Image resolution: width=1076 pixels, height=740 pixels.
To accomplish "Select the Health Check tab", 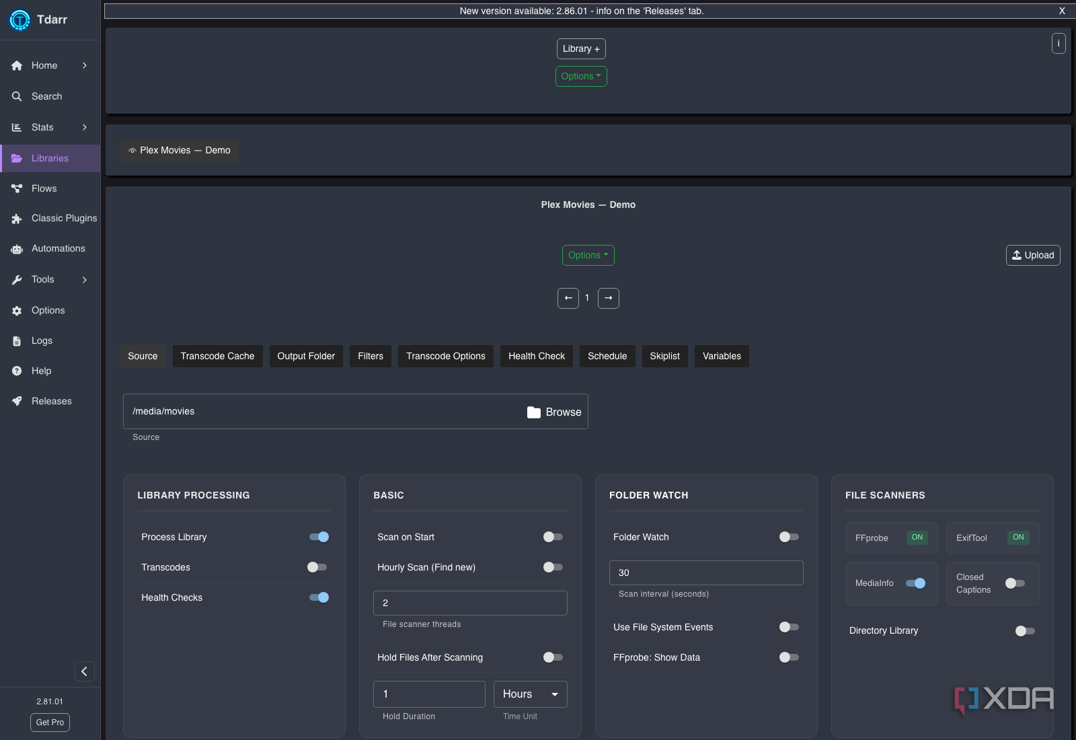I will [537, 356].
